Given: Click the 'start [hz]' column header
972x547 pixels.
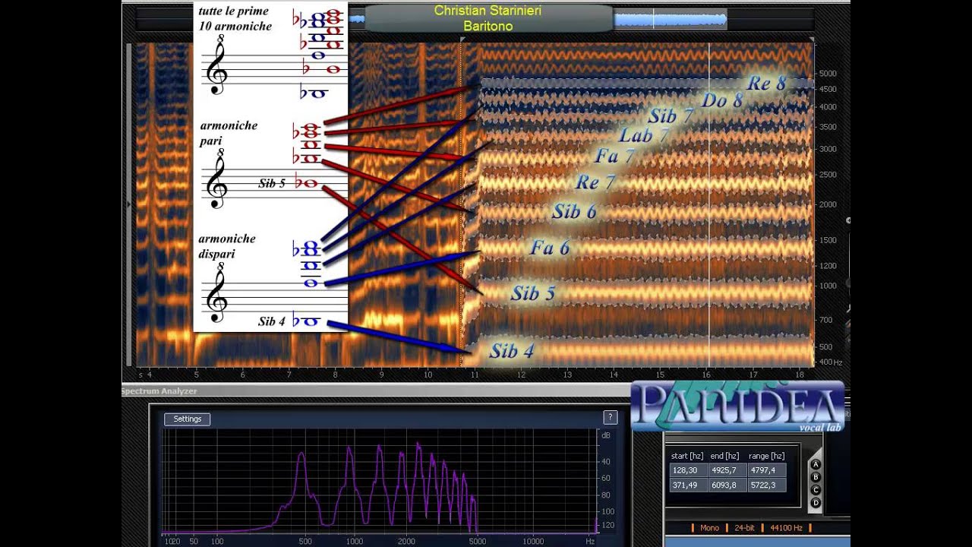Looking at the screenshot, I should click(687, 456).
